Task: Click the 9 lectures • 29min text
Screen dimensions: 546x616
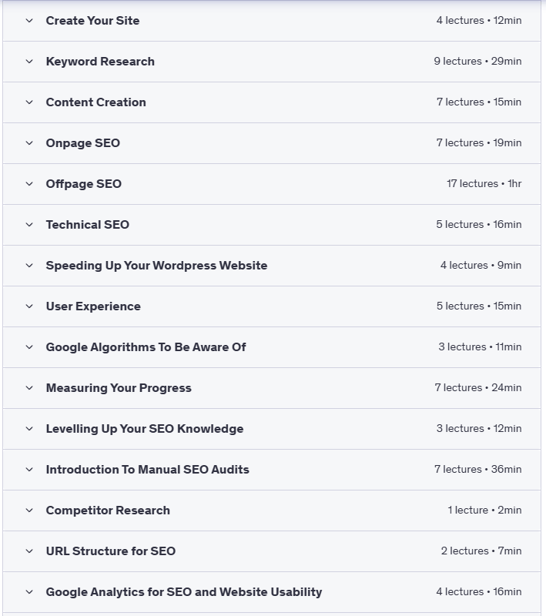Action: (477, 62)
